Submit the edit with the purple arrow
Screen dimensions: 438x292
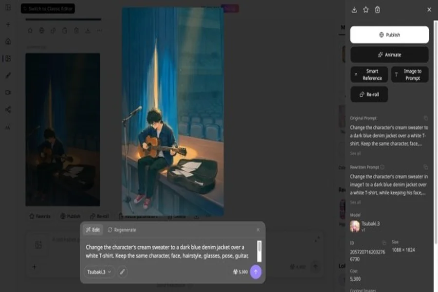255,272
